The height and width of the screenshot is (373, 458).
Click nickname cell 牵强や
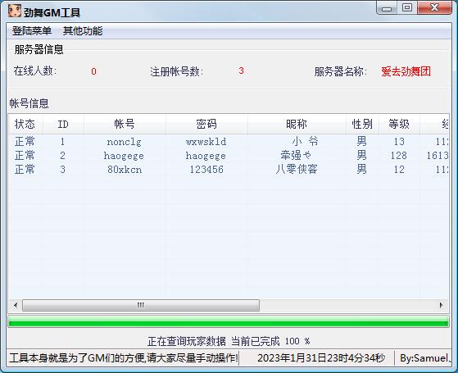point(296,155)
